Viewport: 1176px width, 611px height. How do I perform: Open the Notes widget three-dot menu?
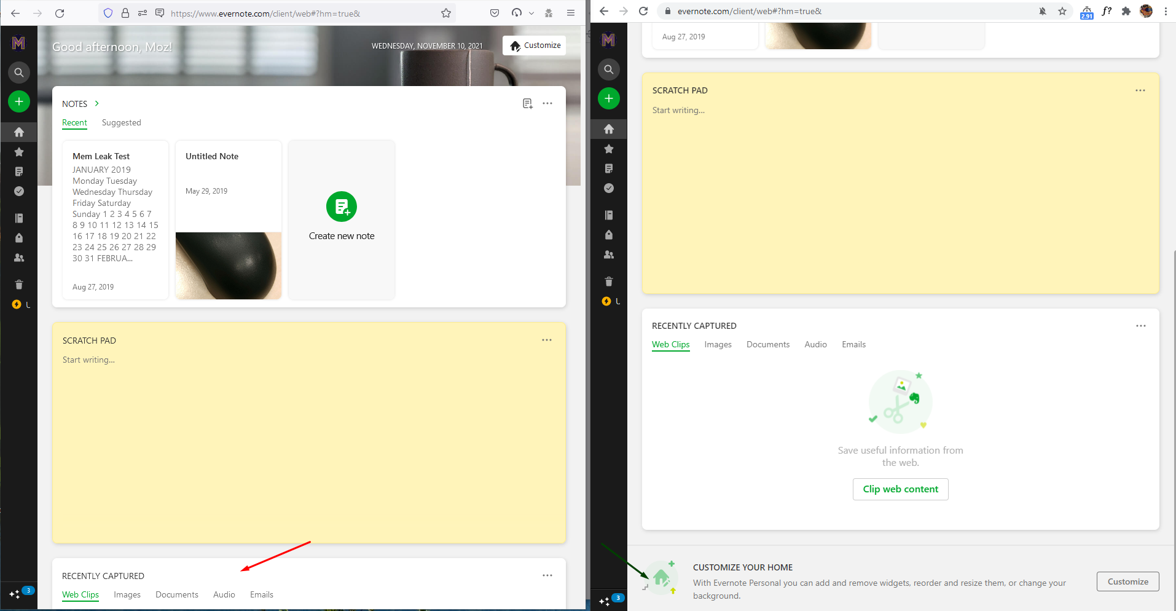[547, 103]
